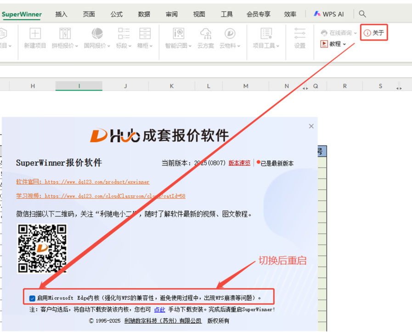The height and width of the screenshot is (332, 412).
Task: Click the search magnifier icon
Action: click(362, 14)
